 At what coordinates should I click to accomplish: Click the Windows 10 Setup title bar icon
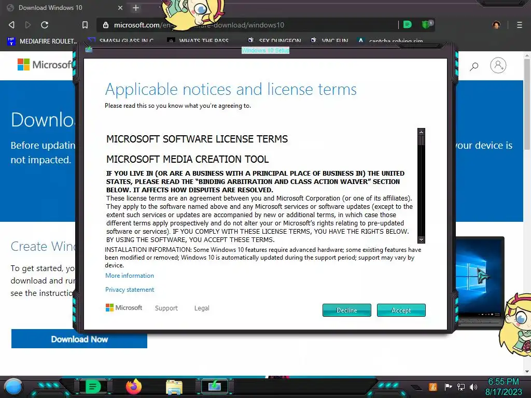89,49
